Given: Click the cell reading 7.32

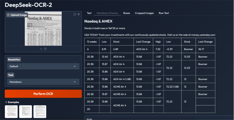Looking at the screenshot, I should pos(158,49).
